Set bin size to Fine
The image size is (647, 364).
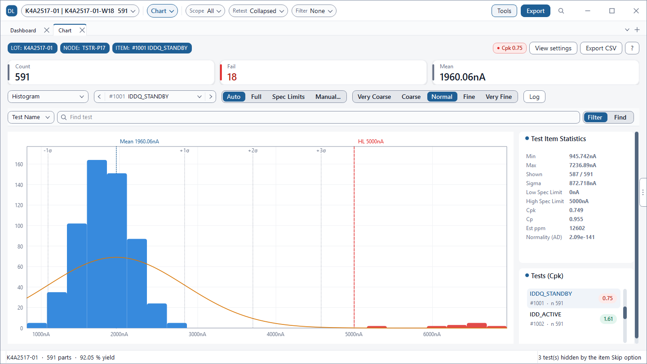point(469,97)
